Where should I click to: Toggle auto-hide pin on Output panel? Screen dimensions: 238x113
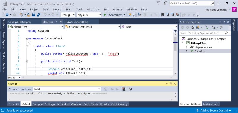(171, 84)
